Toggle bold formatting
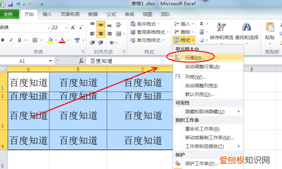 coord(3,40)
